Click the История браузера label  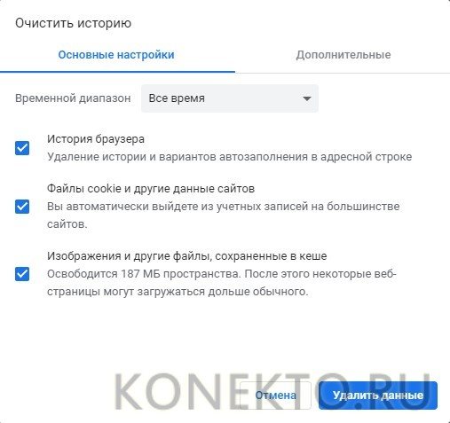(x=96, y=139)
